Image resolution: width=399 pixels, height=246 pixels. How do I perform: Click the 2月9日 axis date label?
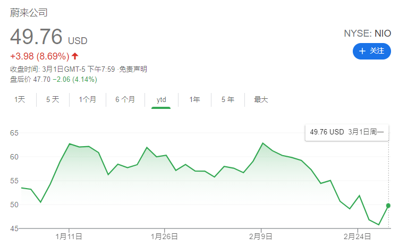[x=260, y=236]
